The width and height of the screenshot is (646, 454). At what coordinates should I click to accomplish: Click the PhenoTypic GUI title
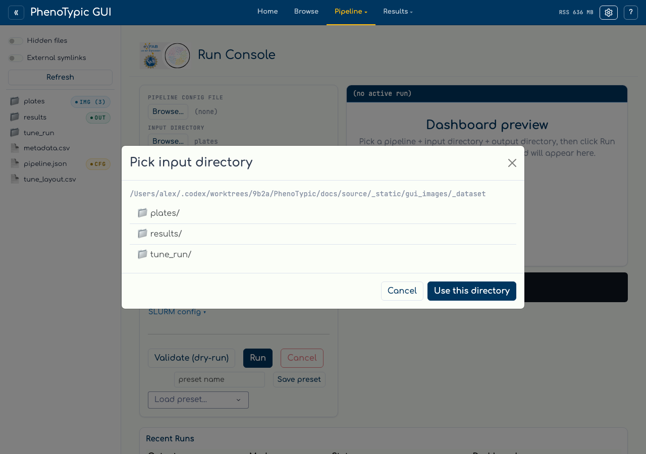71,13
